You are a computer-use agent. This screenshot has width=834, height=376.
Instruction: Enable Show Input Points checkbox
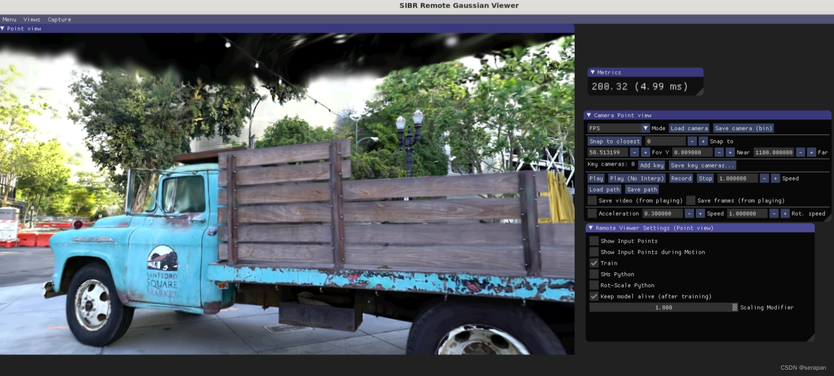click(x=594, y=241)
